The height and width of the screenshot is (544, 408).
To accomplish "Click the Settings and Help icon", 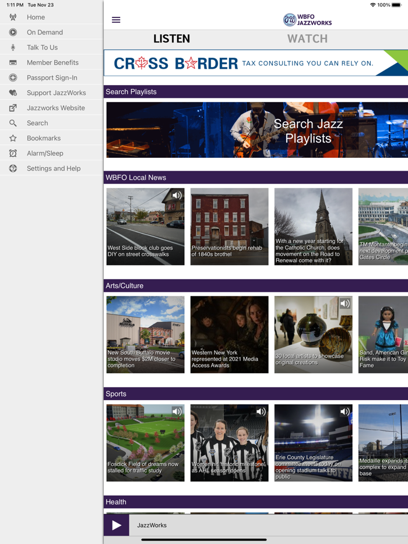I will pos(13,169).
